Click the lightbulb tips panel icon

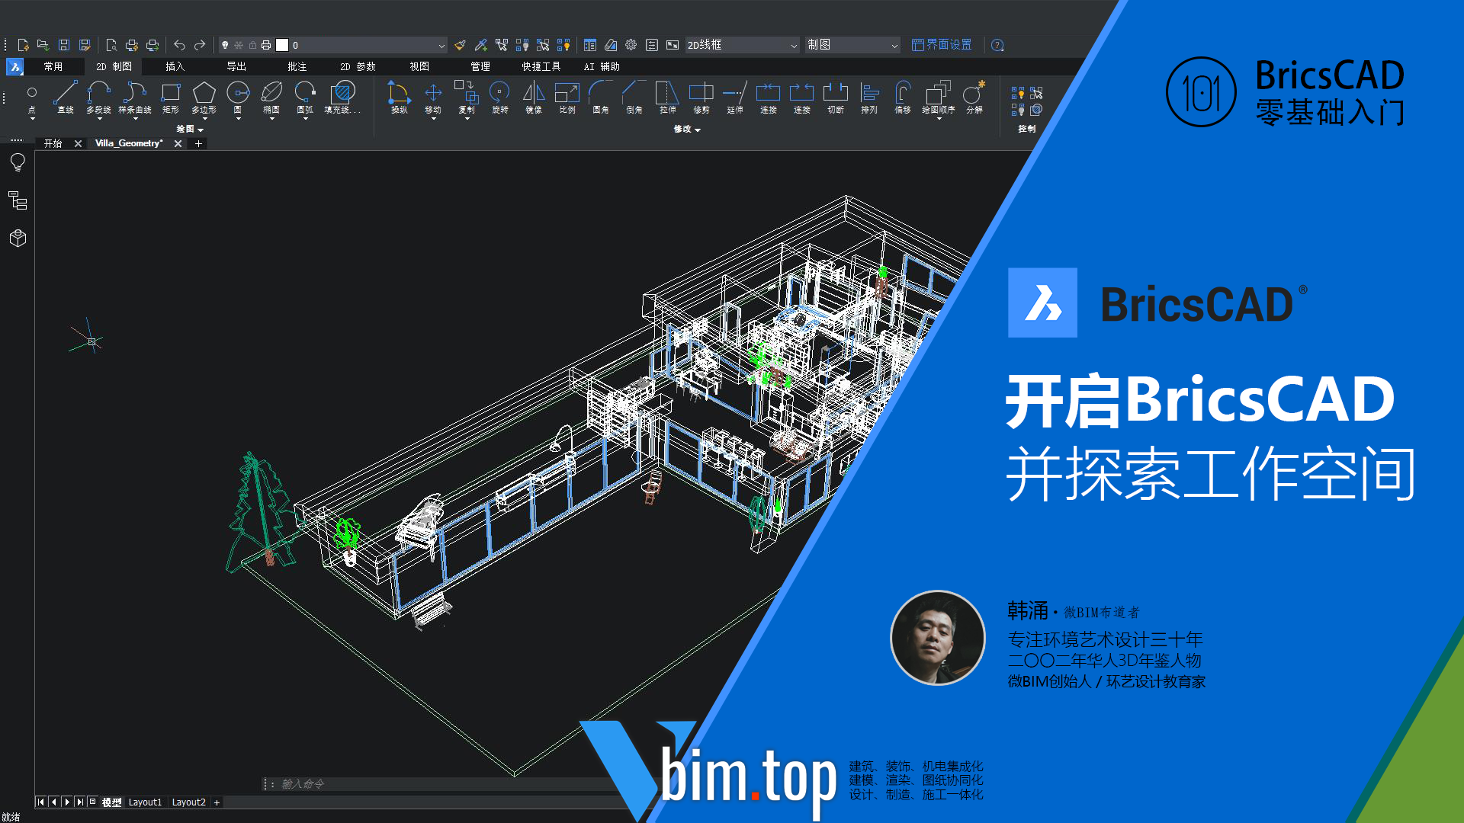(x=18, y=162)
